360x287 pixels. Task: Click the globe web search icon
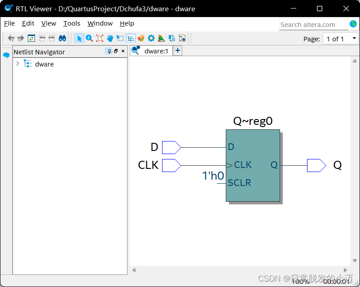(x=353, y=24)
